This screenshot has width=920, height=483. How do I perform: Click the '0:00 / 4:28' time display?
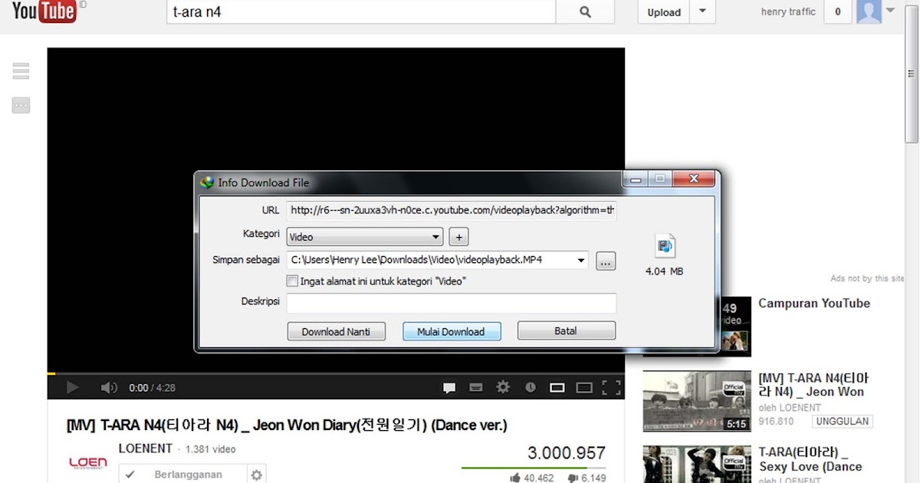click(152, 388)
